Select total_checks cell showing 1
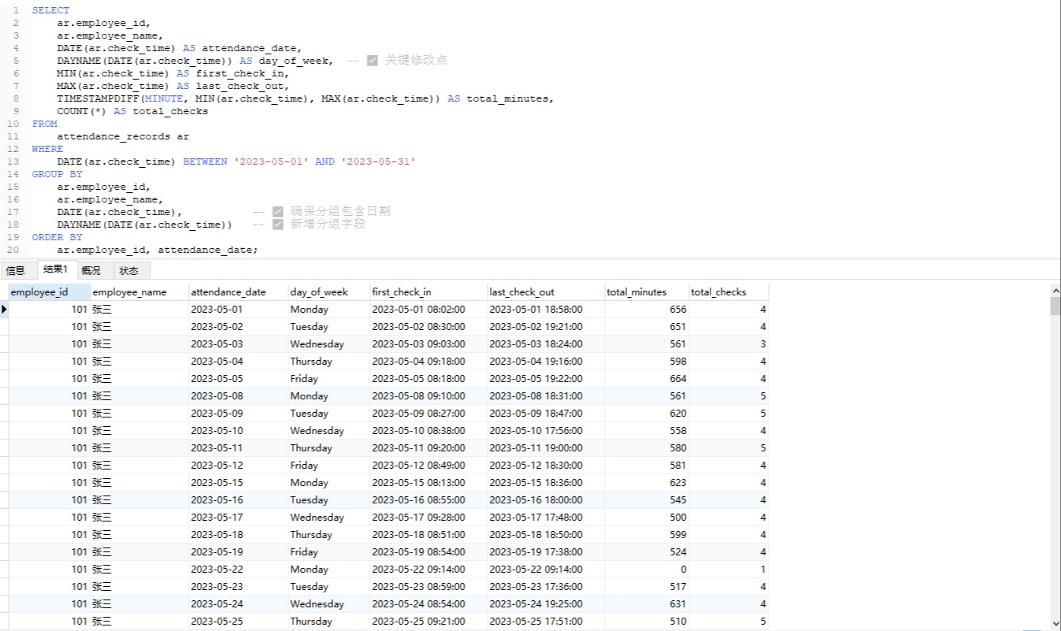1061x631 pixels. tap(729, 569)
